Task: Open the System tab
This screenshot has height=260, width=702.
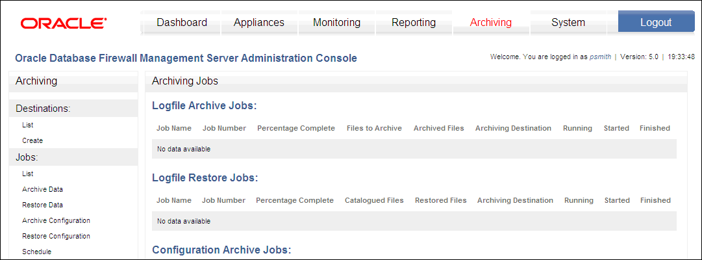Action: (568, 22)
